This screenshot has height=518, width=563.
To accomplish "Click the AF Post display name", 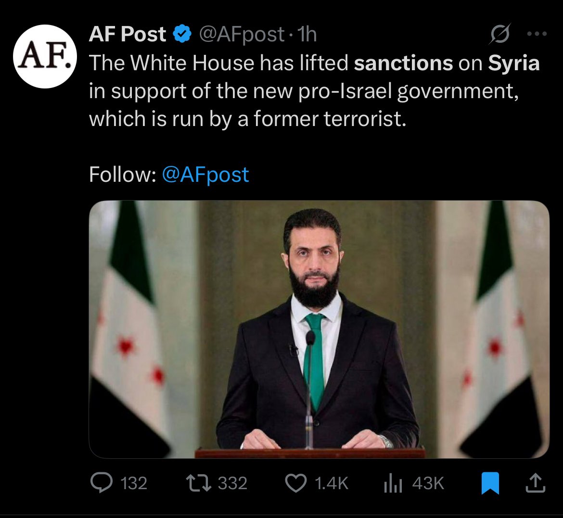I will pyautogui.click(x=128, y=35).
